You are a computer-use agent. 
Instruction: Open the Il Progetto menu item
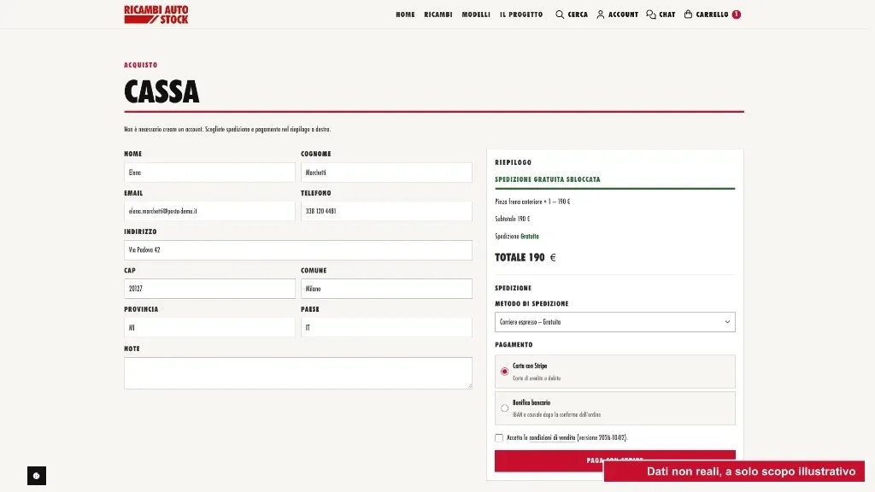point(521,15)
